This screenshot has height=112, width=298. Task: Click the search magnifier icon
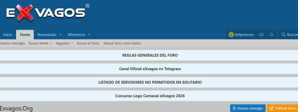click(283, 35)
